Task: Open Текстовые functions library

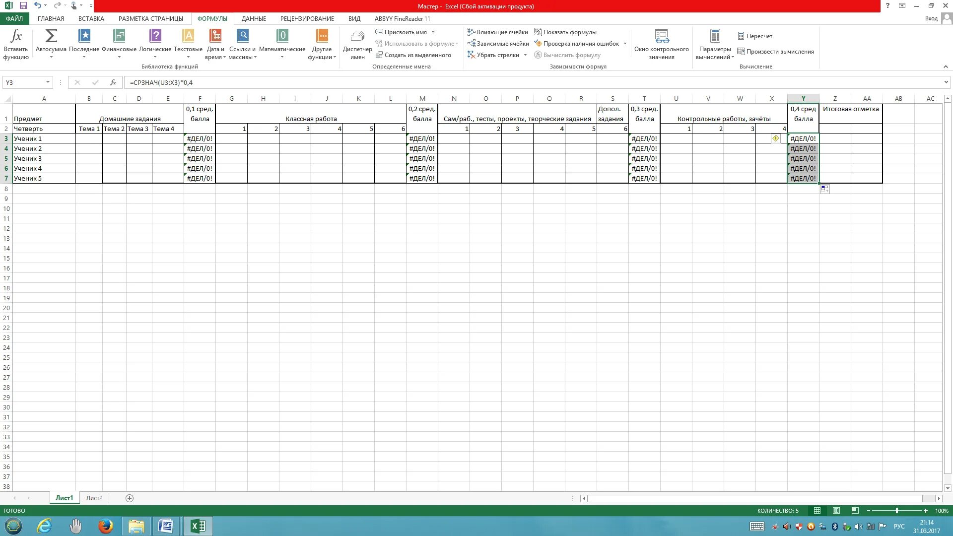Action: click(x=188, y=44)
